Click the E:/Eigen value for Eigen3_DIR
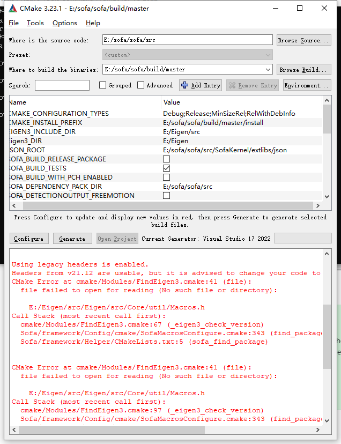Viewport: 341px width, 444px height. coord(176,140)
